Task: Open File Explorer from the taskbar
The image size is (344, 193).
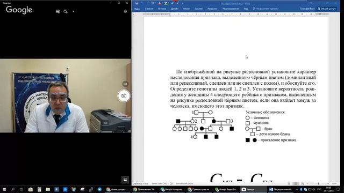Action: pos(48,189)
